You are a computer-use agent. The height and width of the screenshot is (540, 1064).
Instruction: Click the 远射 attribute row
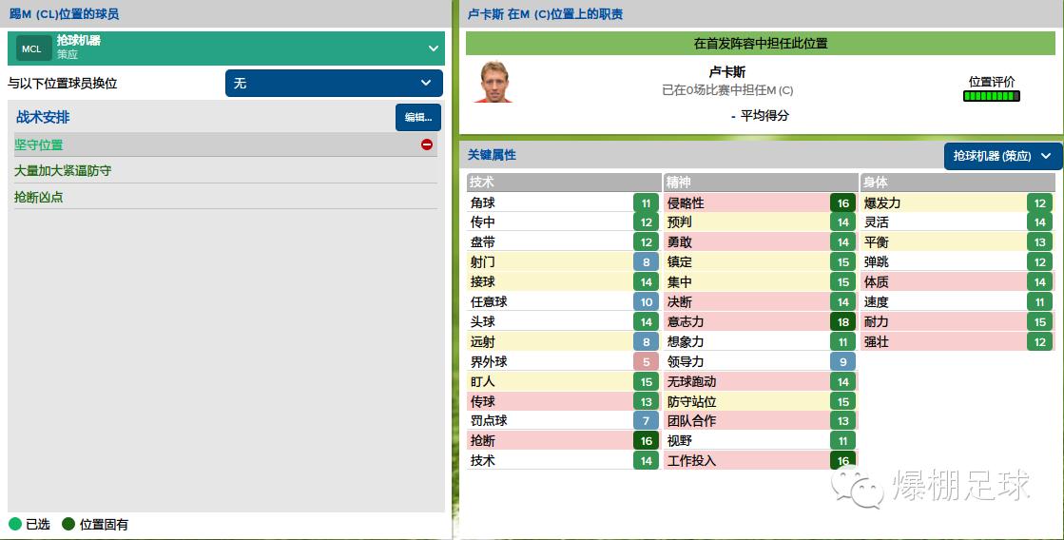point(563,342)
